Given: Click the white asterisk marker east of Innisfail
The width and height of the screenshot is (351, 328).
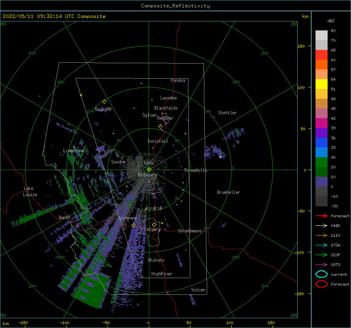Looking at the screenshot, I should tap(185, 134).
